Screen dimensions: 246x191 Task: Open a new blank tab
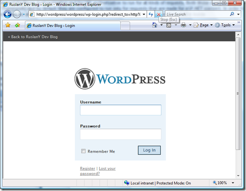point(125,26)
